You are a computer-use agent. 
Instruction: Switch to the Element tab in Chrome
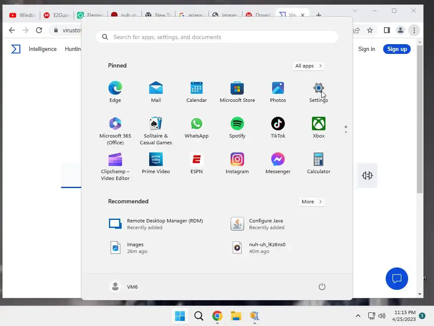(x=91, y=15)
